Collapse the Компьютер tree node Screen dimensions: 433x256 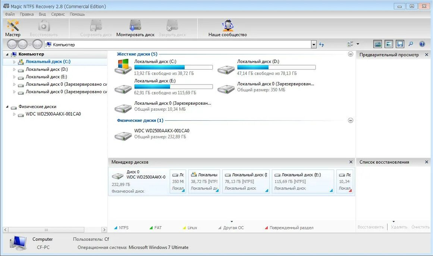7,54
